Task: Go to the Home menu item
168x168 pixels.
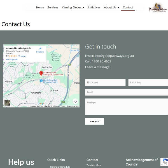Action: (40, 7)
